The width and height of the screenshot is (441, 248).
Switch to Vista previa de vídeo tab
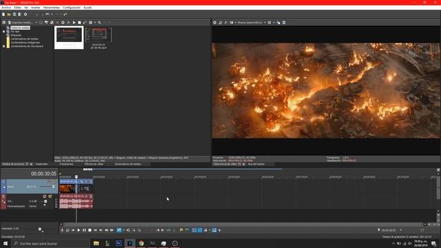pyautogui.click(x=225, y=164)
